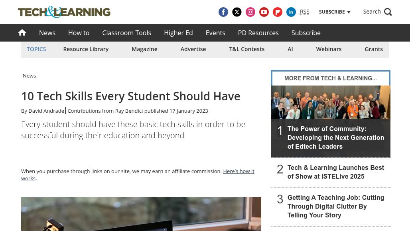Click the News breadcrumb link

pos(29,76)
